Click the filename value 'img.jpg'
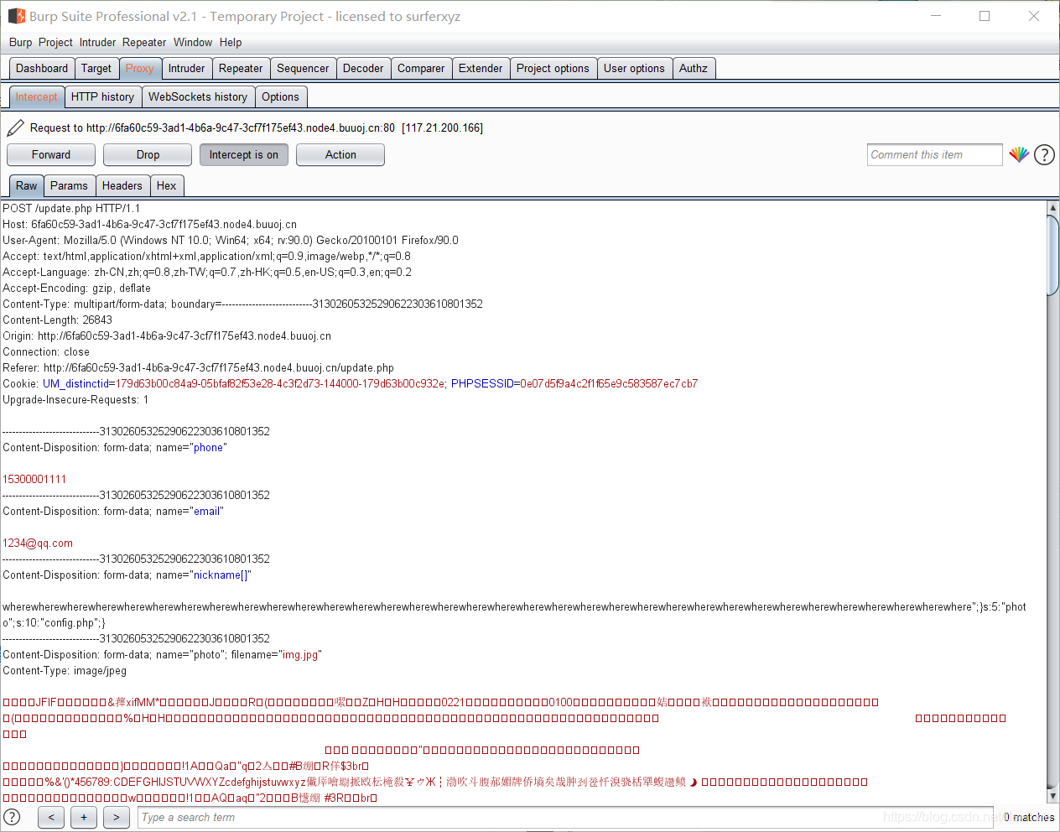 click(300, 654)
